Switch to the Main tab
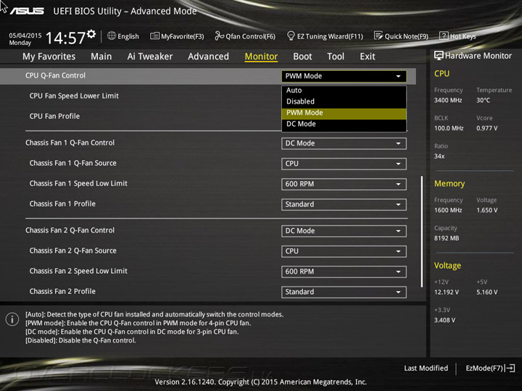Viewport: 522px width, 391px height. [x=101, y=56]
